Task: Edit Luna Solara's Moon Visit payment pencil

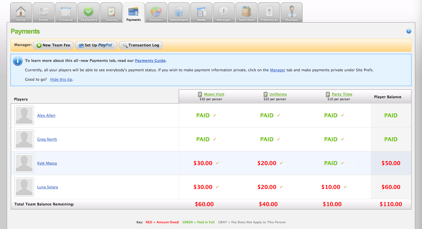Action: 217,187
